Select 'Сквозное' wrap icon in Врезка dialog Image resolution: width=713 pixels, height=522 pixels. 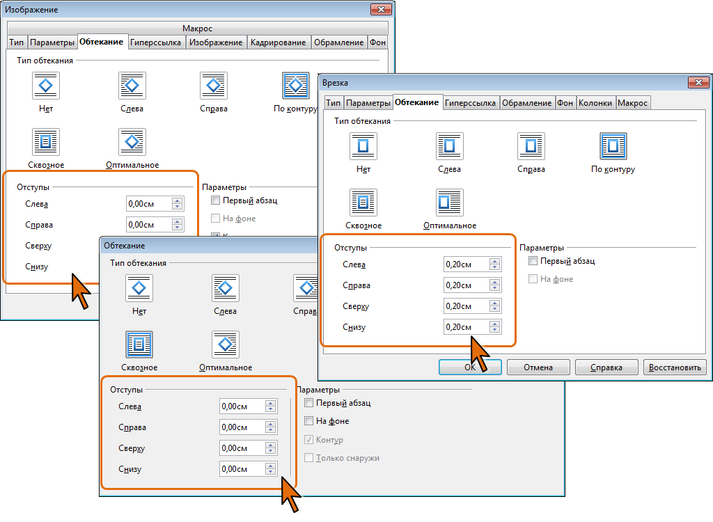coord(363,203)
